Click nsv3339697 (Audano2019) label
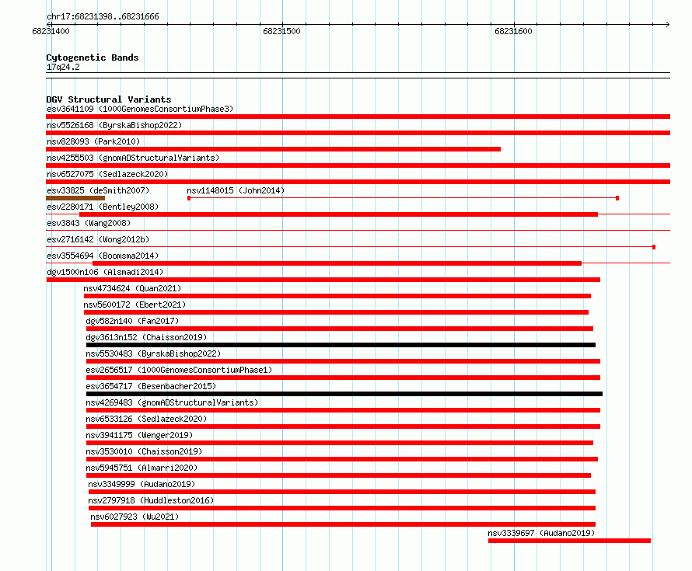The width and height of the screenshot is (692, 571). [541, 533]
